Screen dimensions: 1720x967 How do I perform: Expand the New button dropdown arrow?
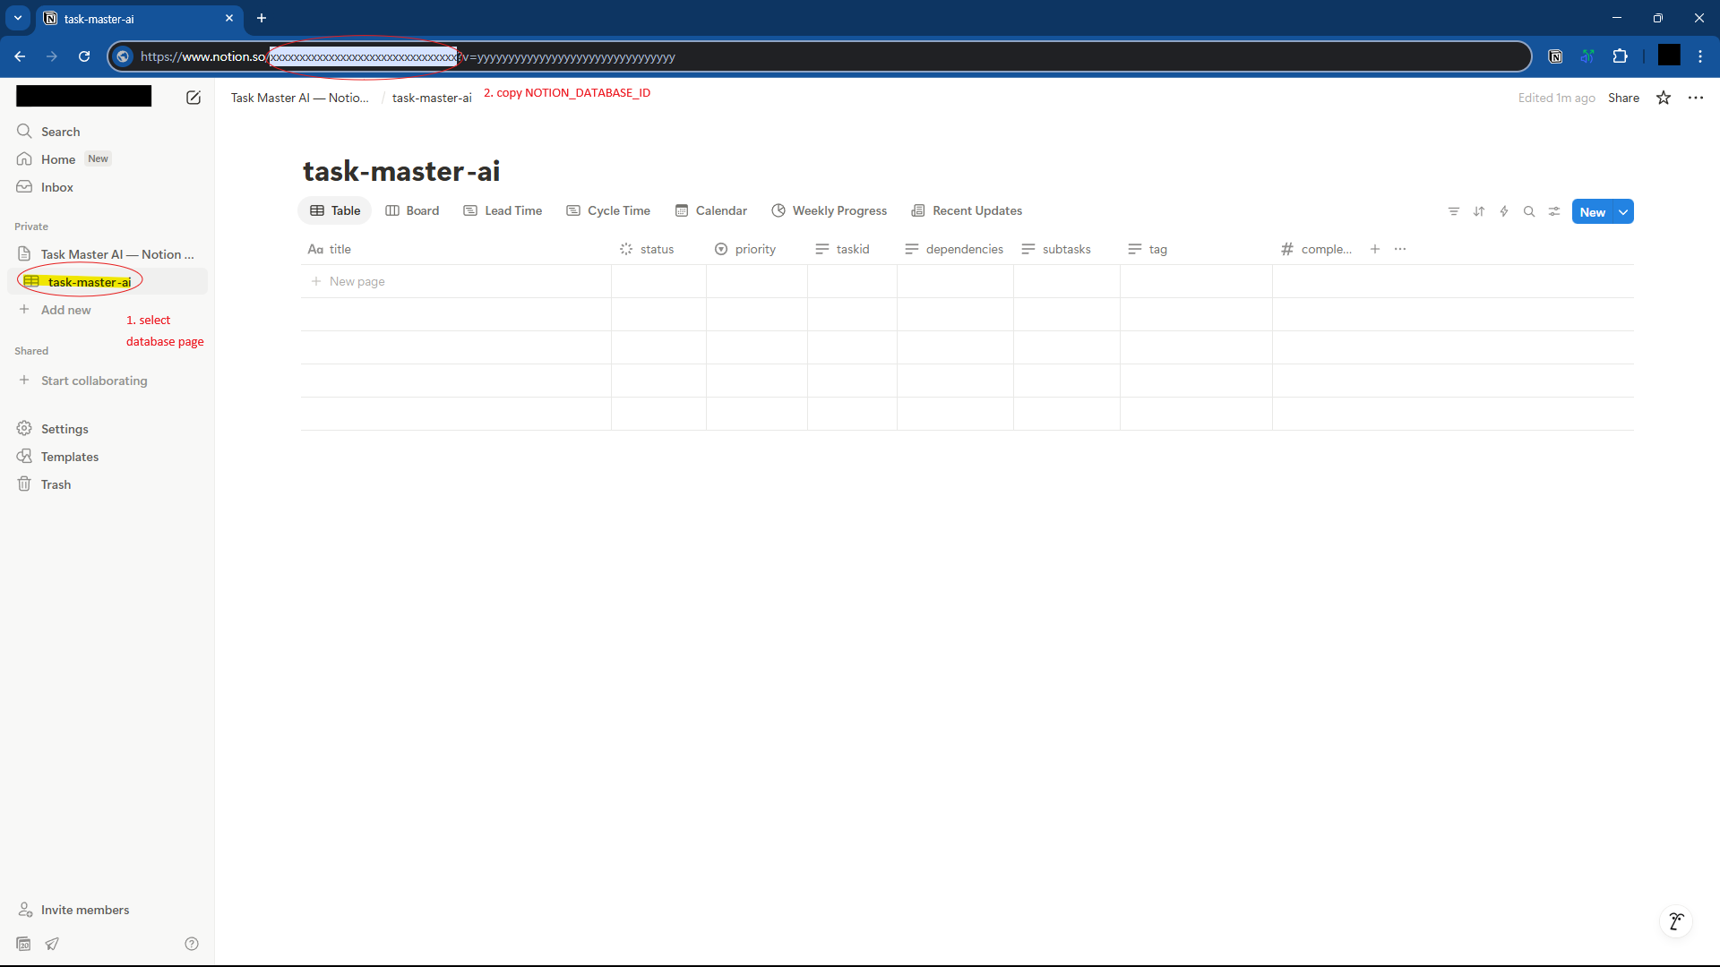click(x=1623, y=212)
